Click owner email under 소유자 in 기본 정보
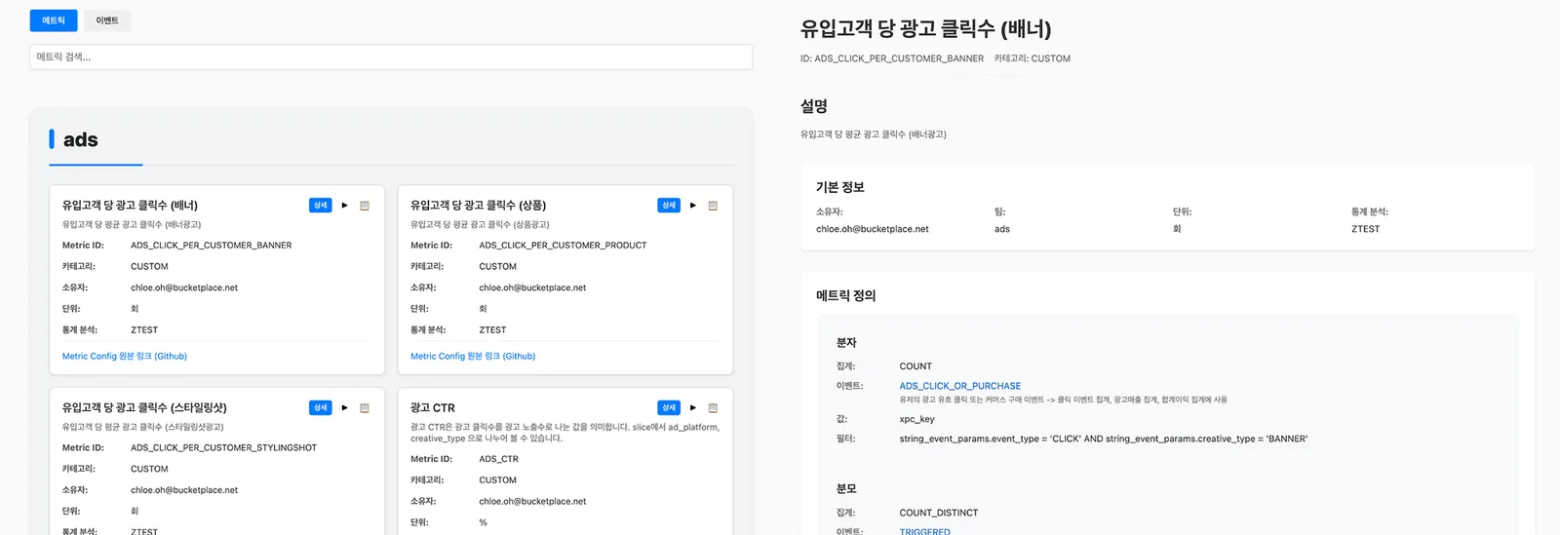This screenshot has height=535, width=1560. (873, 230)
